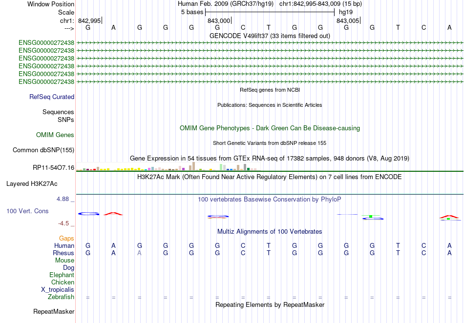Click the blue G conservation logo at first base
The height and width of the screenshot is (323, 464).
point(88,214)
